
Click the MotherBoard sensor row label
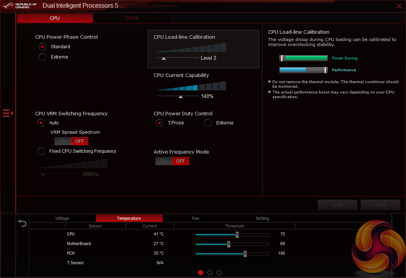click(79, 244)
